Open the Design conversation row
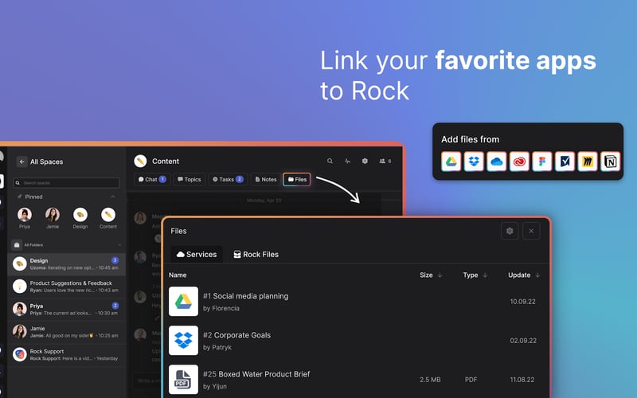This screenshot has width=637, height=398. (67, 264)
